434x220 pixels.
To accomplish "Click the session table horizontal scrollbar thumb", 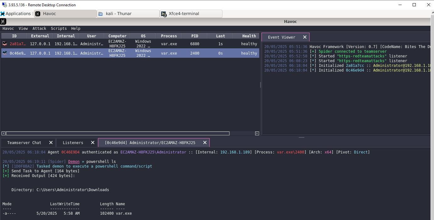I will point(118,133).
